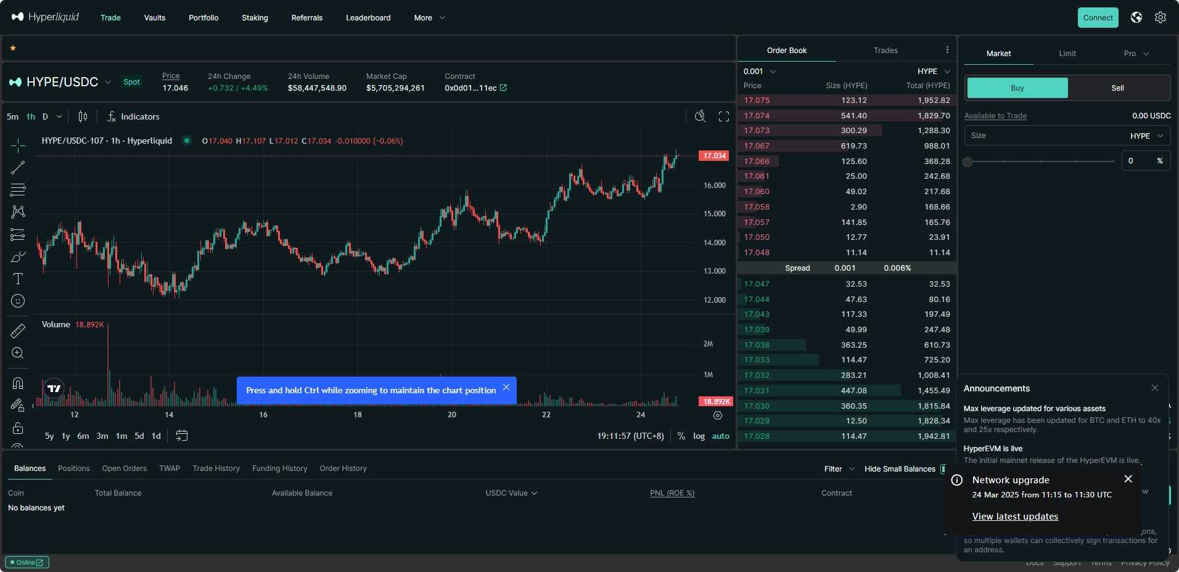Toggle the Hide Small Balances checkbox
Image resolution: width=1179 pixels, height=572 pixels.
[942, 469]
